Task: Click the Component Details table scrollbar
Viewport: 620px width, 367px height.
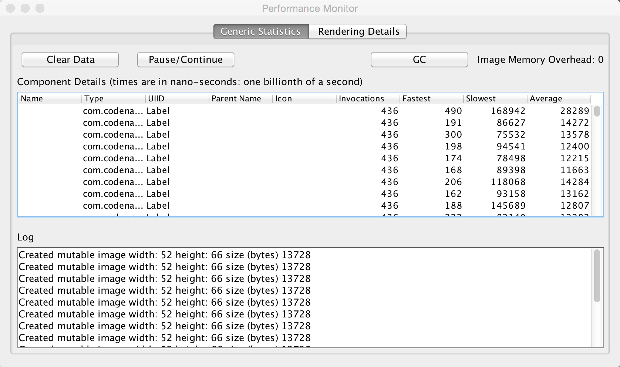Action: 597,111
